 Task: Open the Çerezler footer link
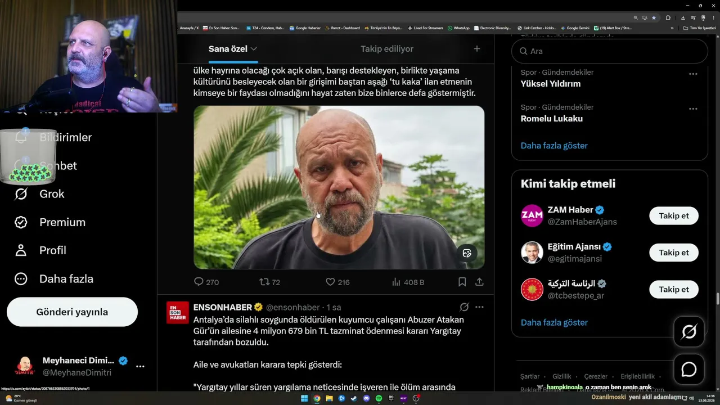point(596,376)
